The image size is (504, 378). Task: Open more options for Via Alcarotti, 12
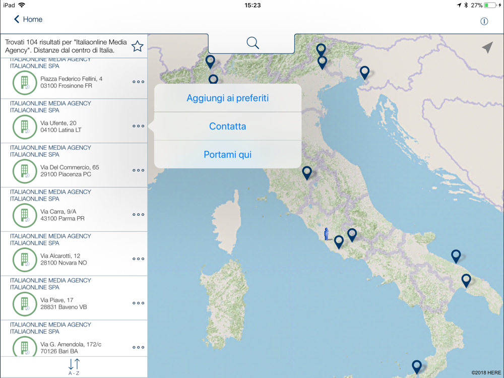tap(138, 259)
